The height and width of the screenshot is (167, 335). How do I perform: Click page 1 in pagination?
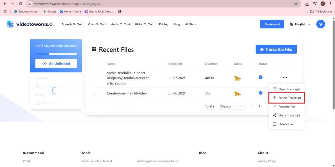click(259, 106)
